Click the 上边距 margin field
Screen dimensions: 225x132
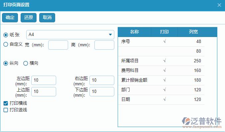click(x=44, y=92)
